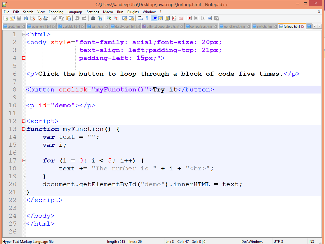Close the conditional.html tab
325x244 pixels.
[x=248, y=27]
